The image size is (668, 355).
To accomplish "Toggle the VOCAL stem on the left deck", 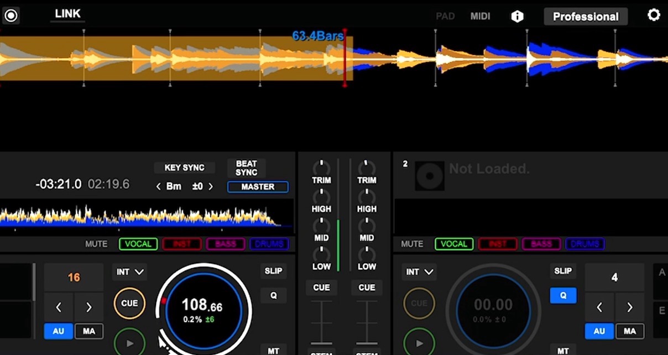I will click(x=138, y=244).
